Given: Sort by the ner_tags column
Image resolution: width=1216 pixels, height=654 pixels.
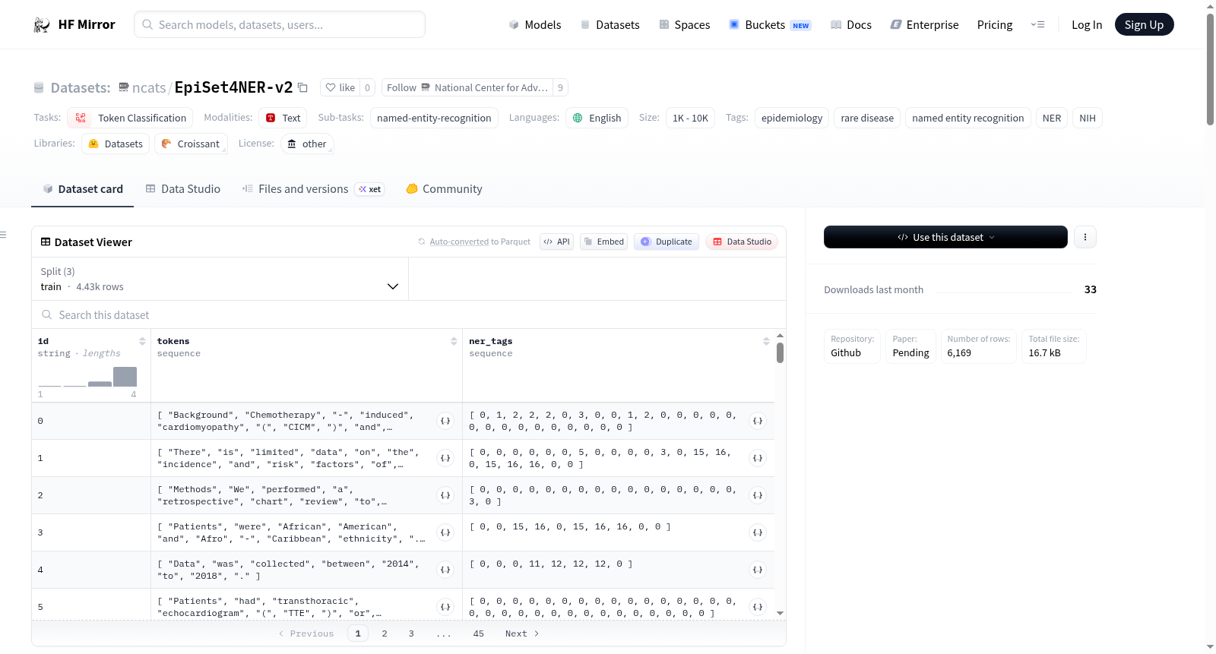Looking at the screenshot, I should pyautogui.click(x=766, y=341).
